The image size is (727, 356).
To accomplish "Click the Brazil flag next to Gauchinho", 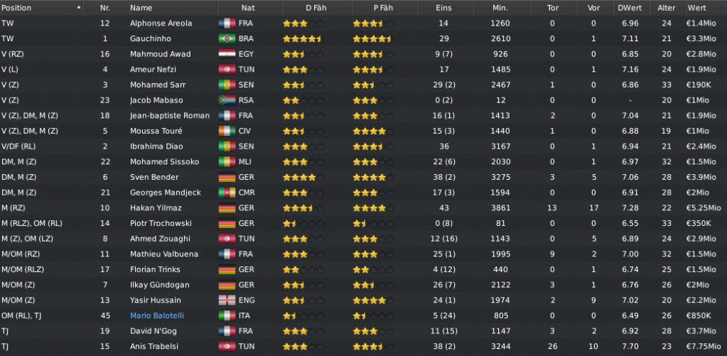I will tap(227, 38).
